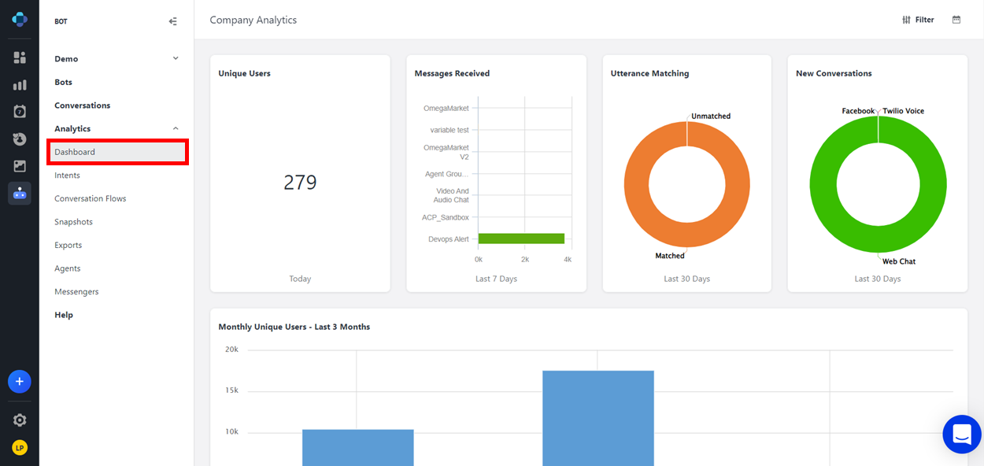
Task: Click the settings gear at bottom of rail
Action: click(x=19, y=420)
